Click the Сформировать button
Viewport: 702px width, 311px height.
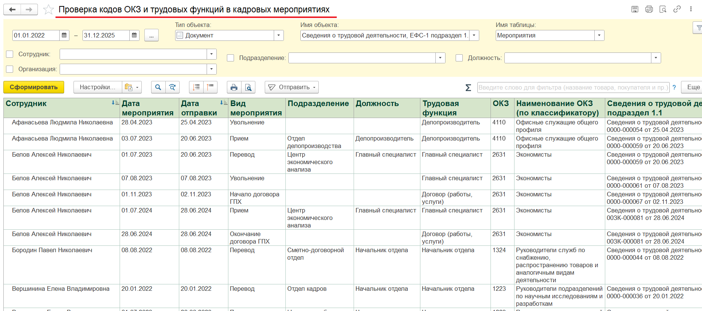34,87
